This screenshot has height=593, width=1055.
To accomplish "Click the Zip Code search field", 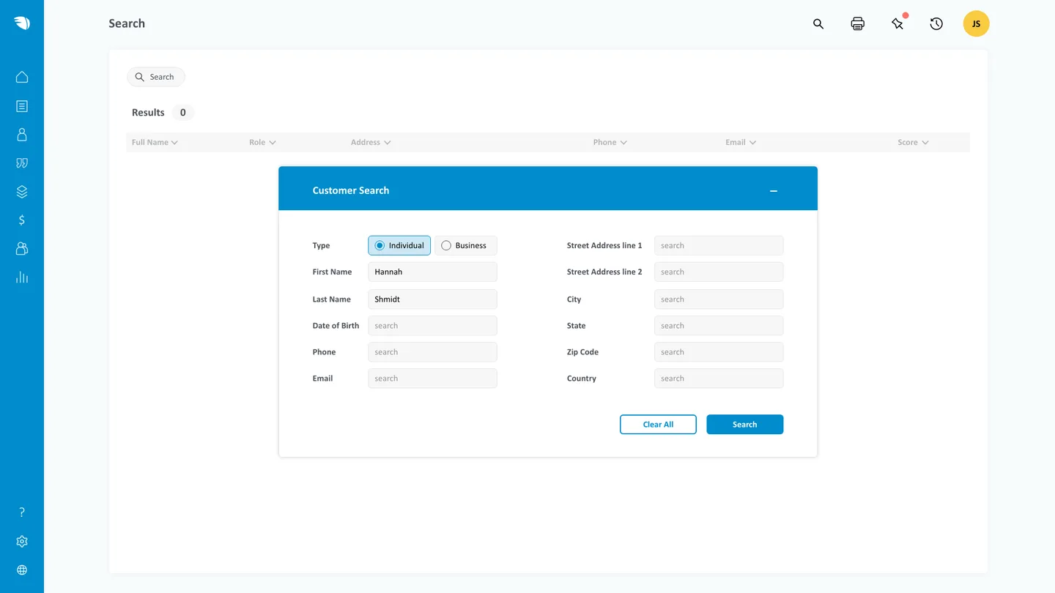I will coord(718,351).
